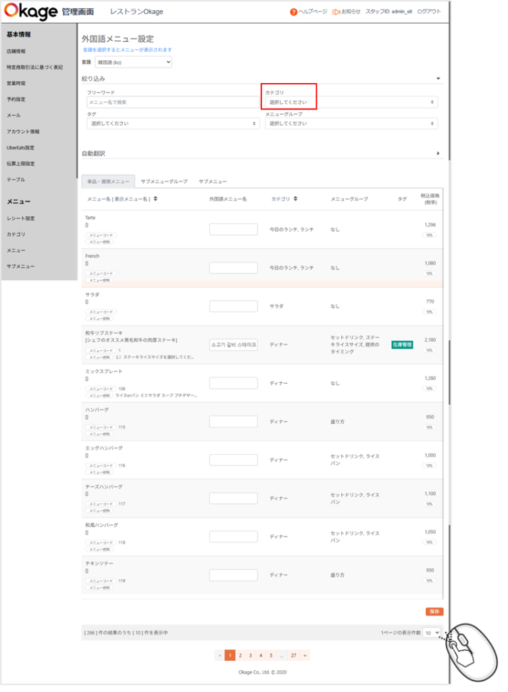Click the お知らせ announcements megaphone icon
Viewport: 508px width, 692px height.
[x=336, y=12]
